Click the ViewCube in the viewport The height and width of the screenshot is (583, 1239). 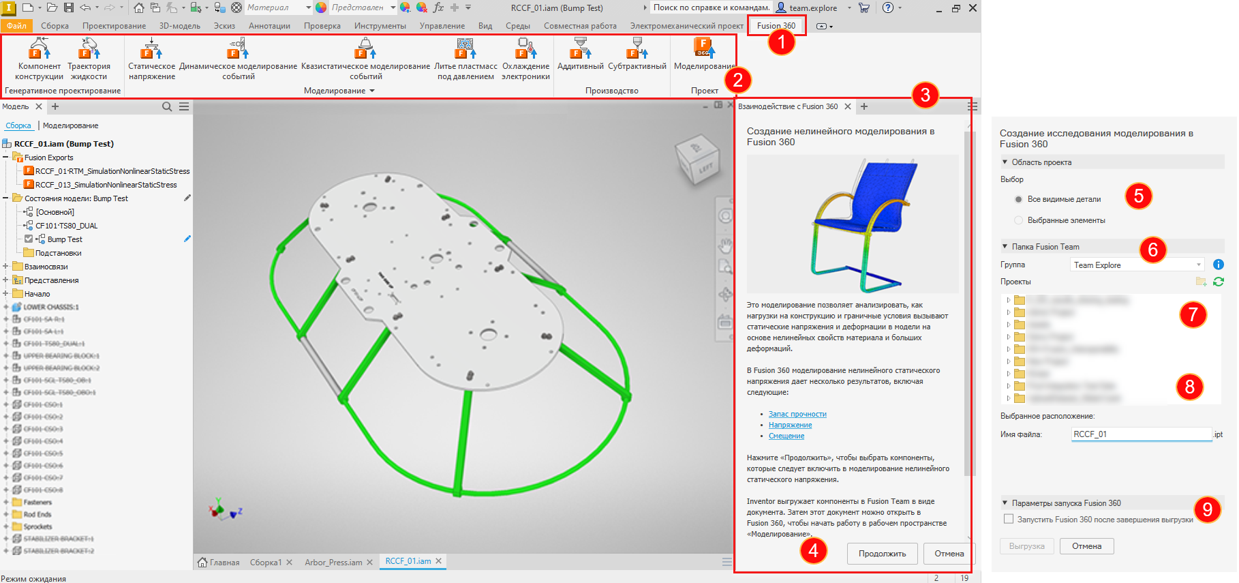coord(696,160)
